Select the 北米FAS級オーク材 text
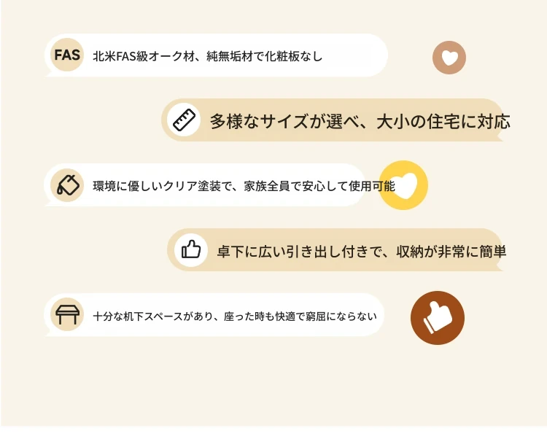The height and width of the screenshot is (439, 547). click(144, 56)
